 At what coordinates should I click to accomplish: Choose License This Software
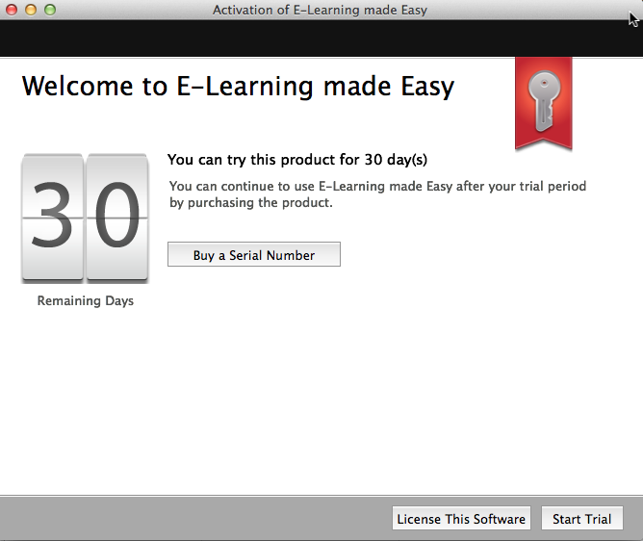point(461,519)
